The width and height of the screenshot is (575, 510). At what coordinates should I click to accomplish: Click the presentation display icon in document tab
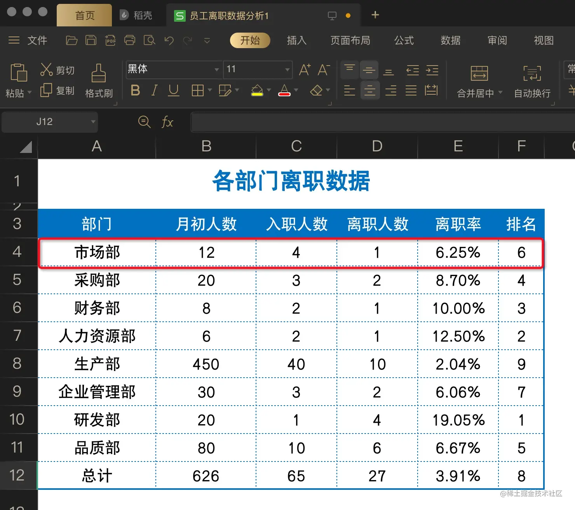pyautogui.click(x=332, y=16)
